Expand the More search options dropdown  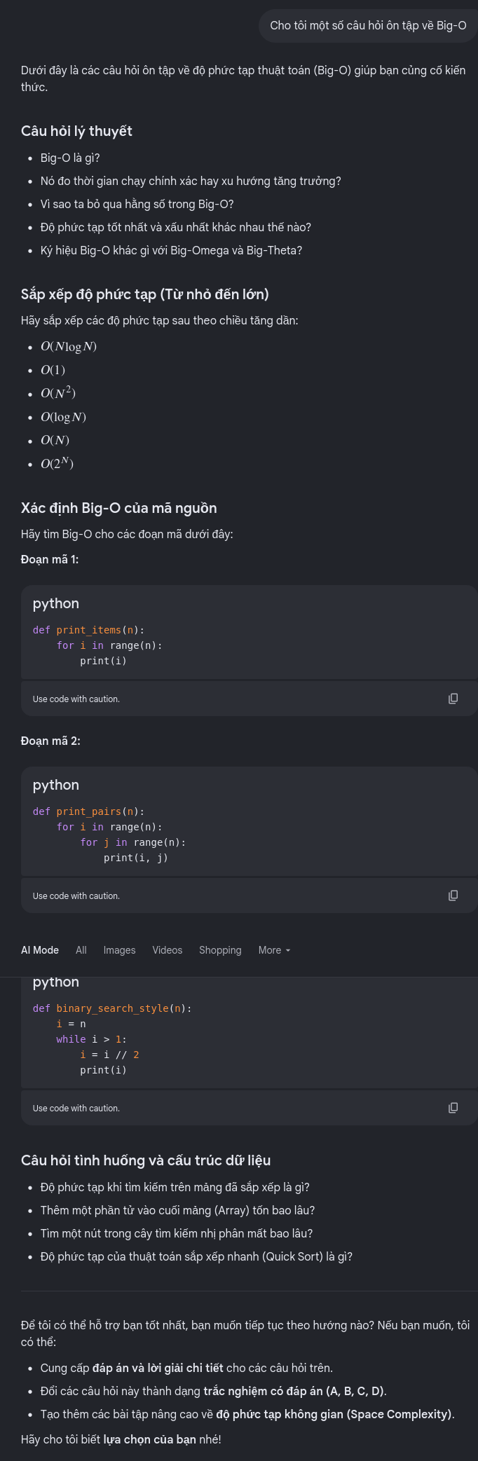coord(274,950)
